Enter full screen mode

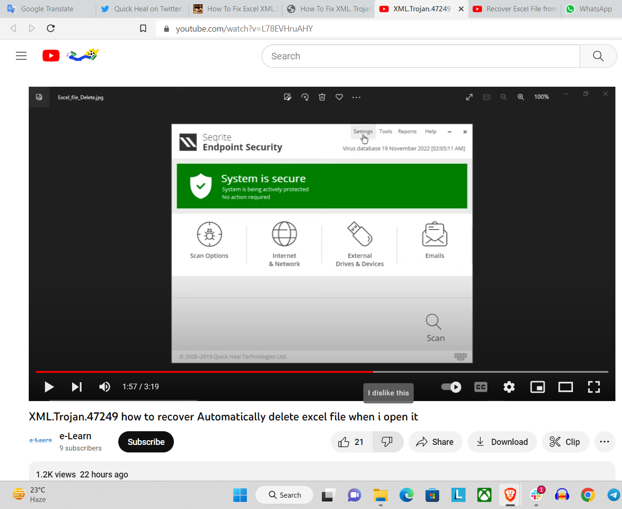coord(594,387)
